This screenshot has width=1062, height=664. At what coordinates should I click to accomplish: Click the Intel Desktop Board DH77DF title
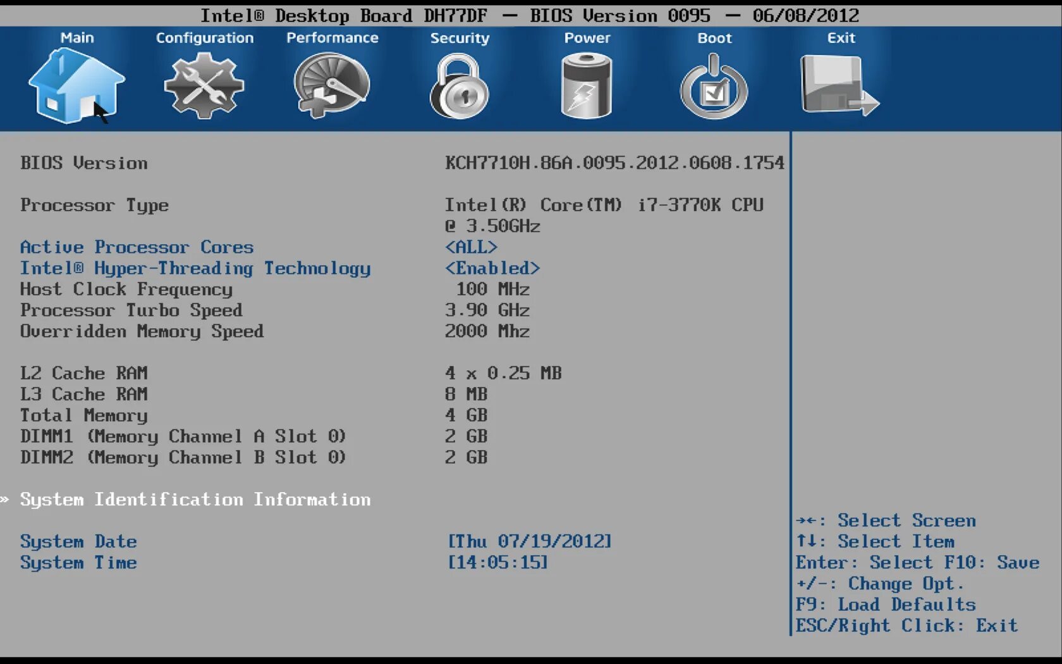344,16
